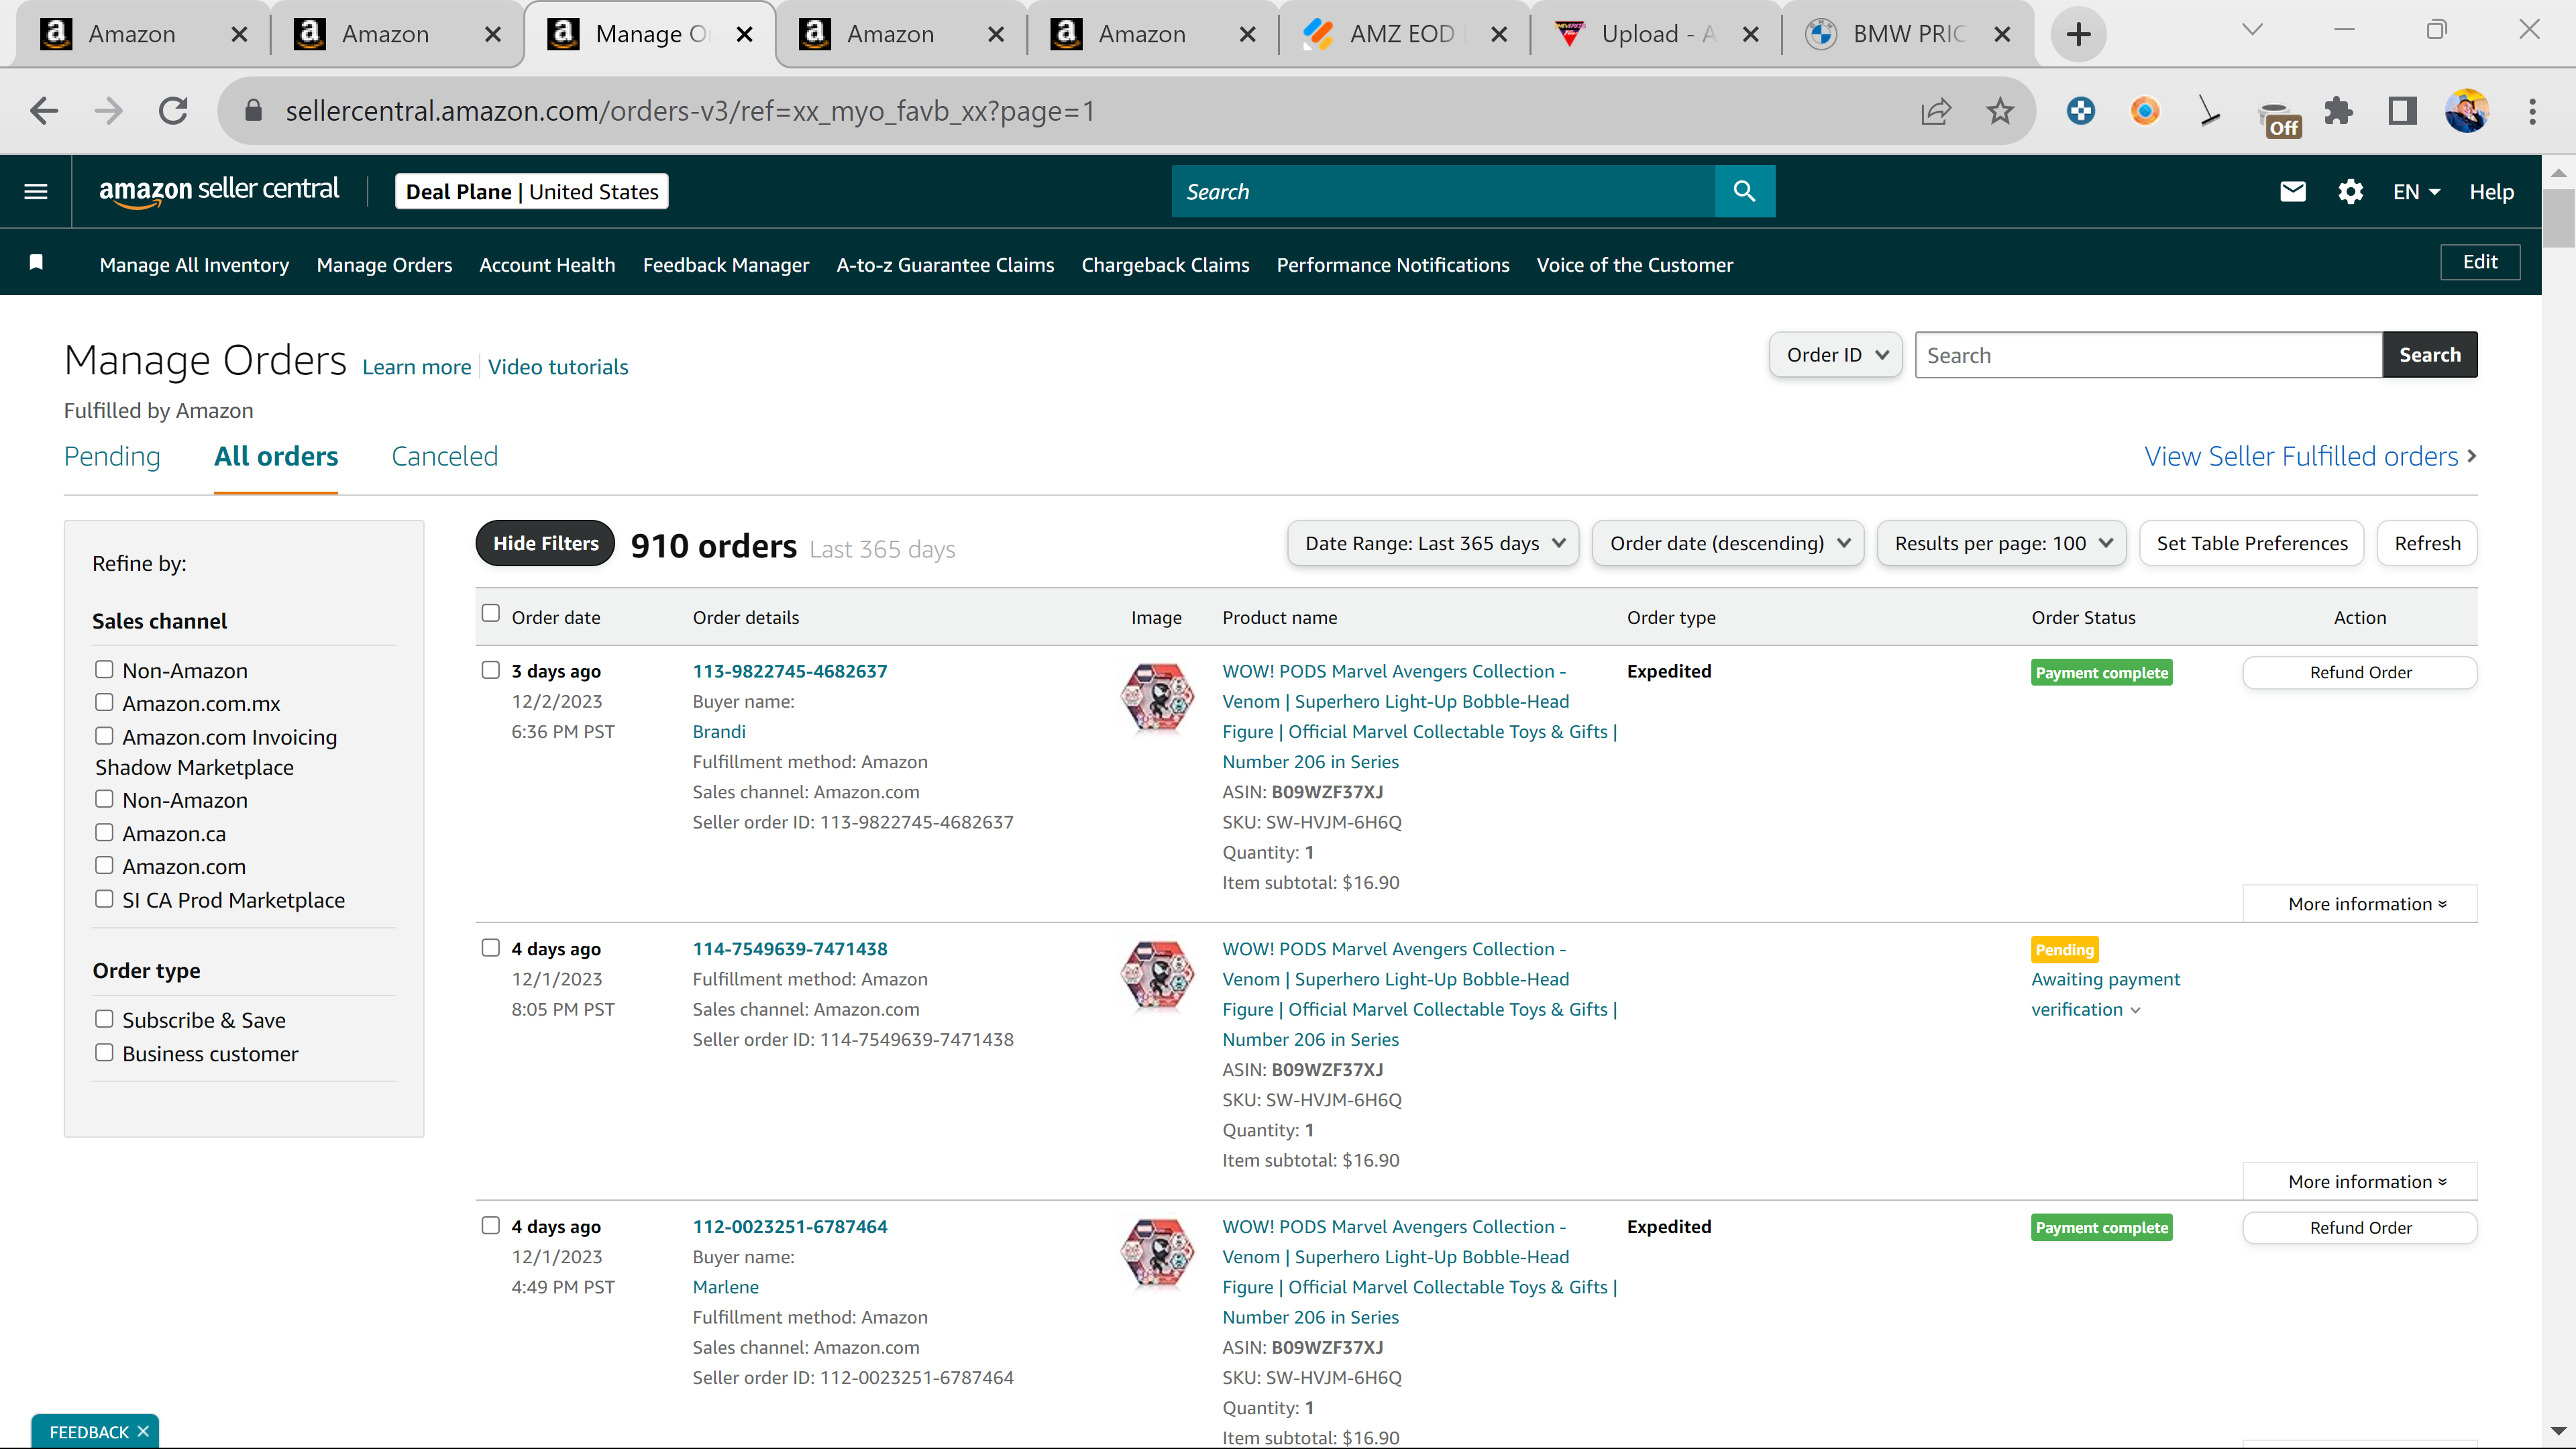The image size is (2576, 1449).
Task: Open Account Health from favorites bar
Action: [547, 265]
